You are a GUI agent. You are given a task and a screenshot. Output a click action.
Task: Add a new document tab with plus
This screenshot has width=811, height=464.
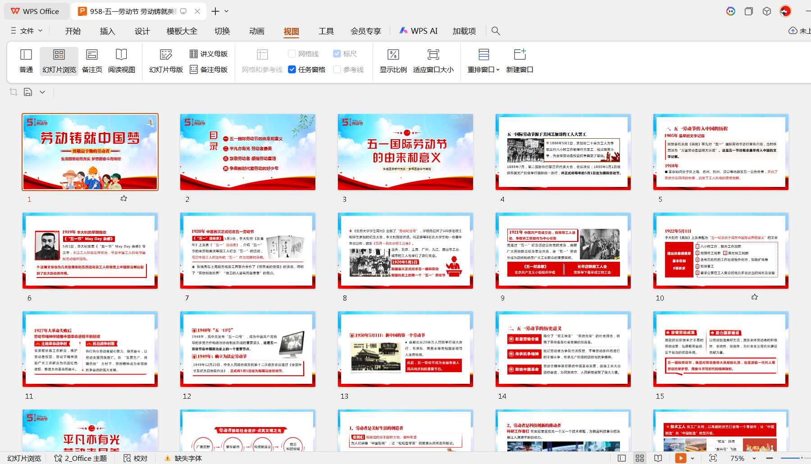click(x=215, y=11)
